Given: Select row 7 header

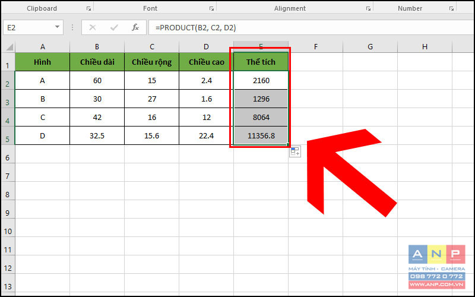Looking at the screenshot, I should coord(8,173).
